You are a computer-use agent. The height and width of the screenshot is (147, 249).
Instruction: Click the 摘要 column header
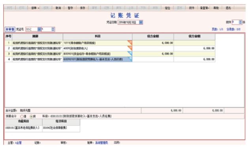[x=37, y=36]
